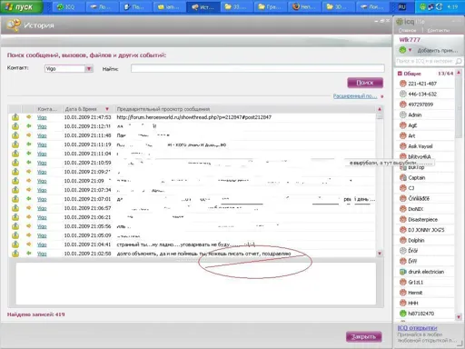The width and height of the screenshot is (465, 349).
Task: Open the ICQ Контакты tab
Action: [439, 30]
